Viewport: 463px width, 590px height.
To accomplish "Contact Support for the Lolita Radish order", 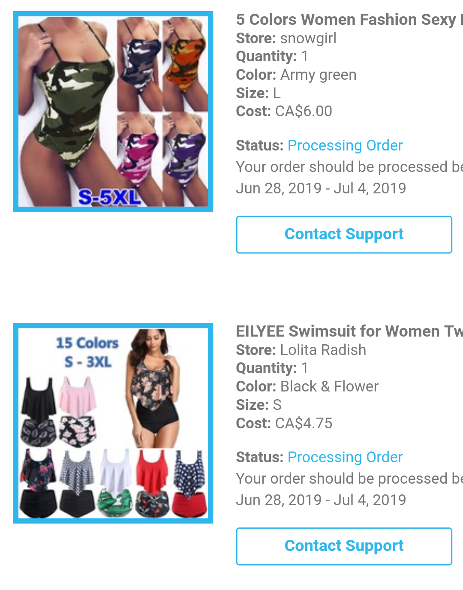I will pos(344,546).
